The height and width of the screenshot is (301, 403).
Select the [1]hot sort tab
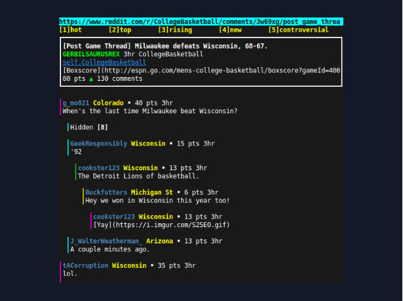click(71, 30)
